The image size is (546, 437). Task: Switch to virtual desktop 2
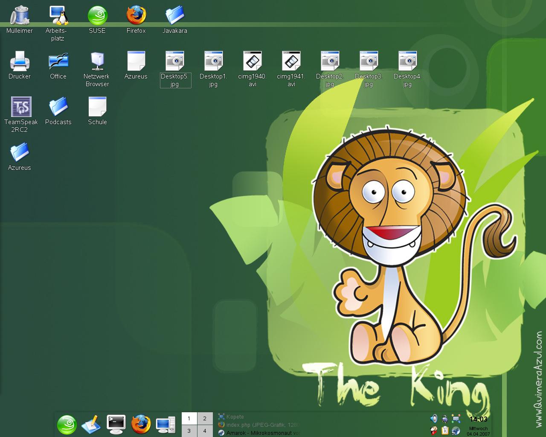[205, 419]
